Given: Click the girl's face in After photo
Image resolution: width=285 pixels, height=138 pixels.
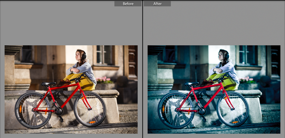Looking at the screenshot, I should coord(222,55).
